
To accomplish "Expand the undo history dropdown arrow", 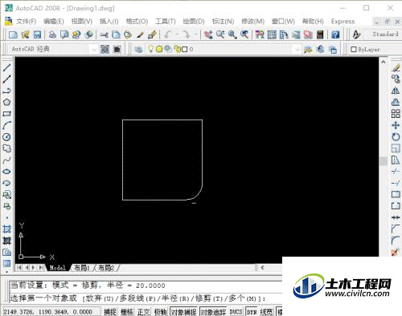I will [x=177, y=34].
